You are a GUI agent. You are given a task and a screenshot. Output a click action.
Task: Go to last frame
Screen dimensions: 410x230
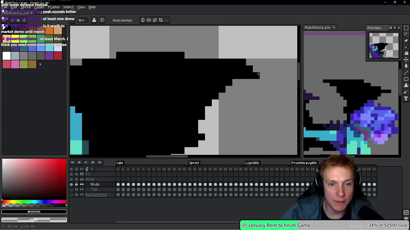point(99,163)
